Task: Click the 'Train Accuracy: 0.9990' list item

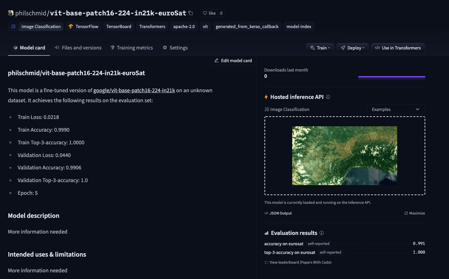Action: 44,130
